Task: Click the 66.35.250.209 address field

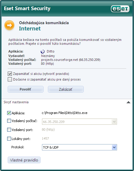Action: (x=80, y=121)
